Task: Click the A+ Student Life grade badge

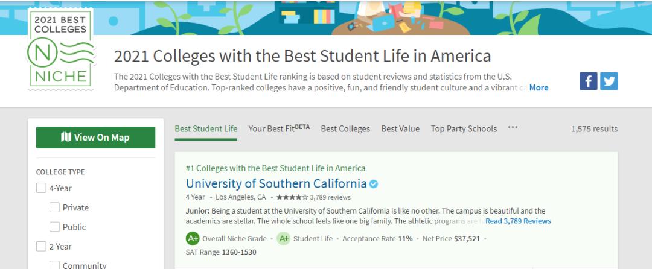Action: coord(283,239)
